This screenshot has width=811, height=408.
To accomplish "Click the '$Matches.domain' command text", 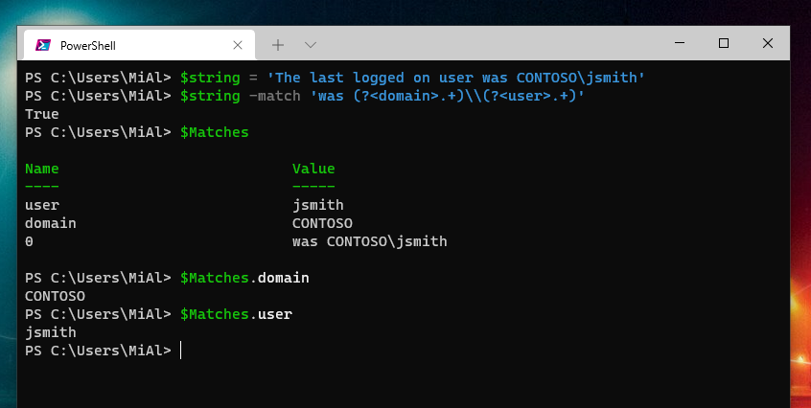I will pos(244,278).
